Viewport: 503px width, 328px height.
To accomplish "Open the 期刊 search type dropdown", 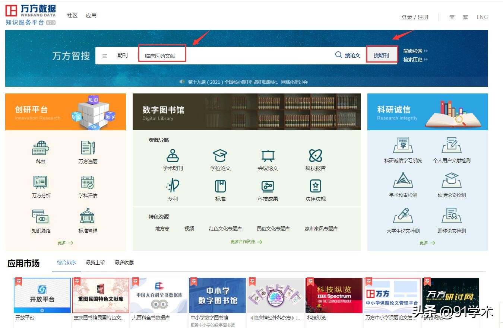I will 123,55.
